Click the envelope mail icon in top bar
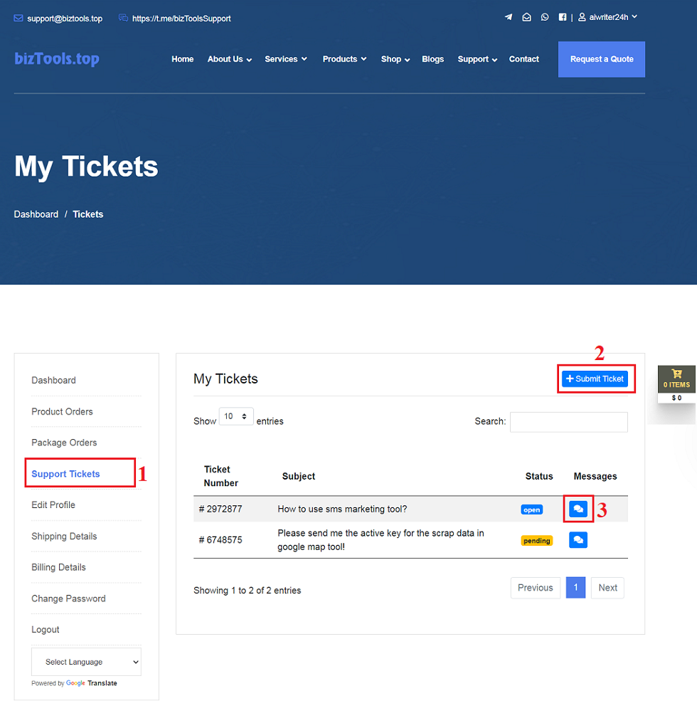This screenshot has height=713, width=697. tap(526, 17)
